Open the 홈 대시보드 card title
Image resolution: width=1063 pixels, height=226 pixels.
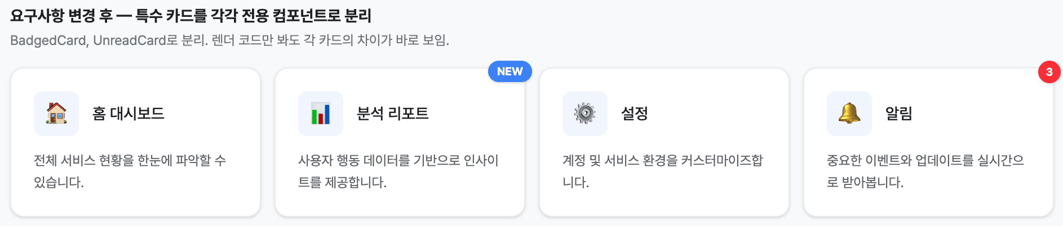click(x=129, y=114)
